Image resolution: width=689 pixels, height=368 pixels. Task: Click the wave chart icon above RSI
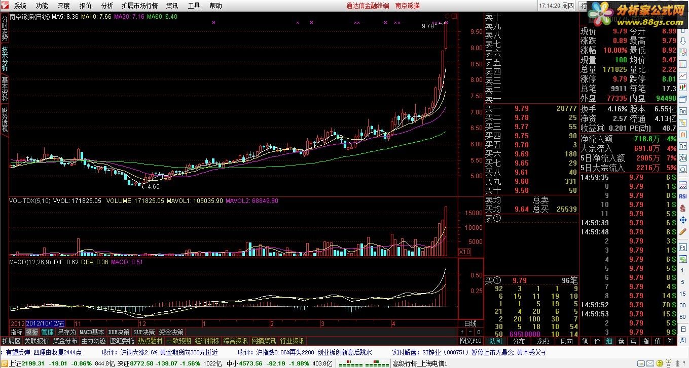pyautogui.click(x=682, y=185)
